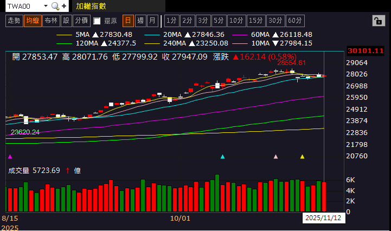Switch chart to 月 monthly period
The height and width of the screenshot is (231, 391).
coord(152,21)
